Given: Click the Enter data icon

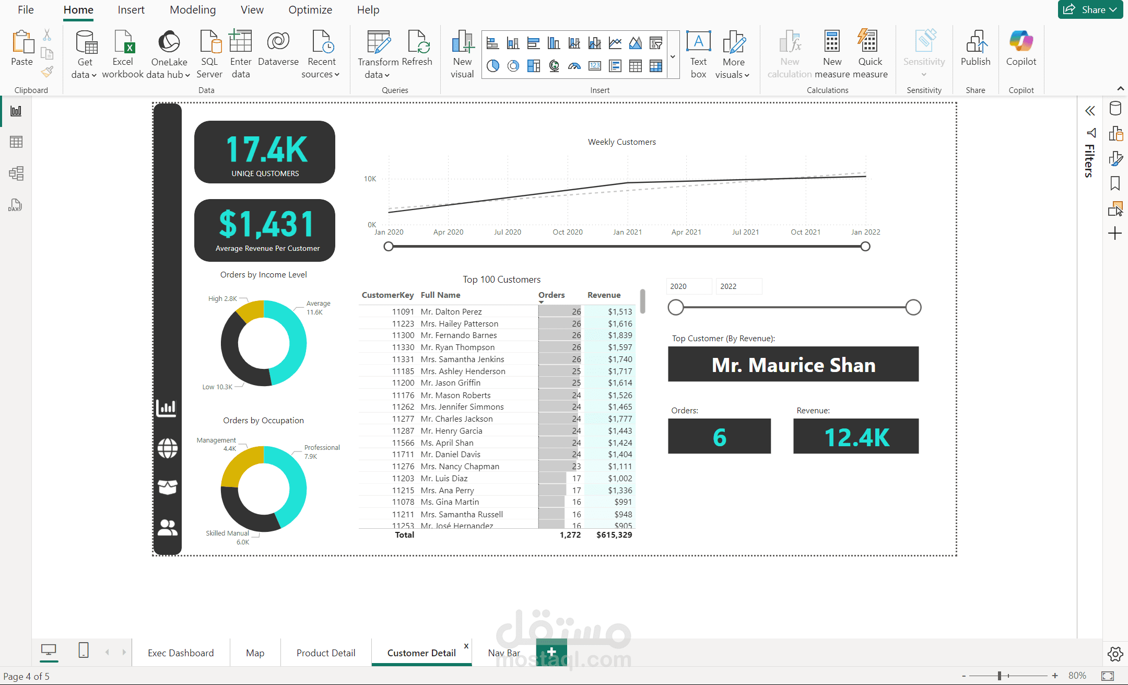Looking at the screenshot, I should 240,41.
